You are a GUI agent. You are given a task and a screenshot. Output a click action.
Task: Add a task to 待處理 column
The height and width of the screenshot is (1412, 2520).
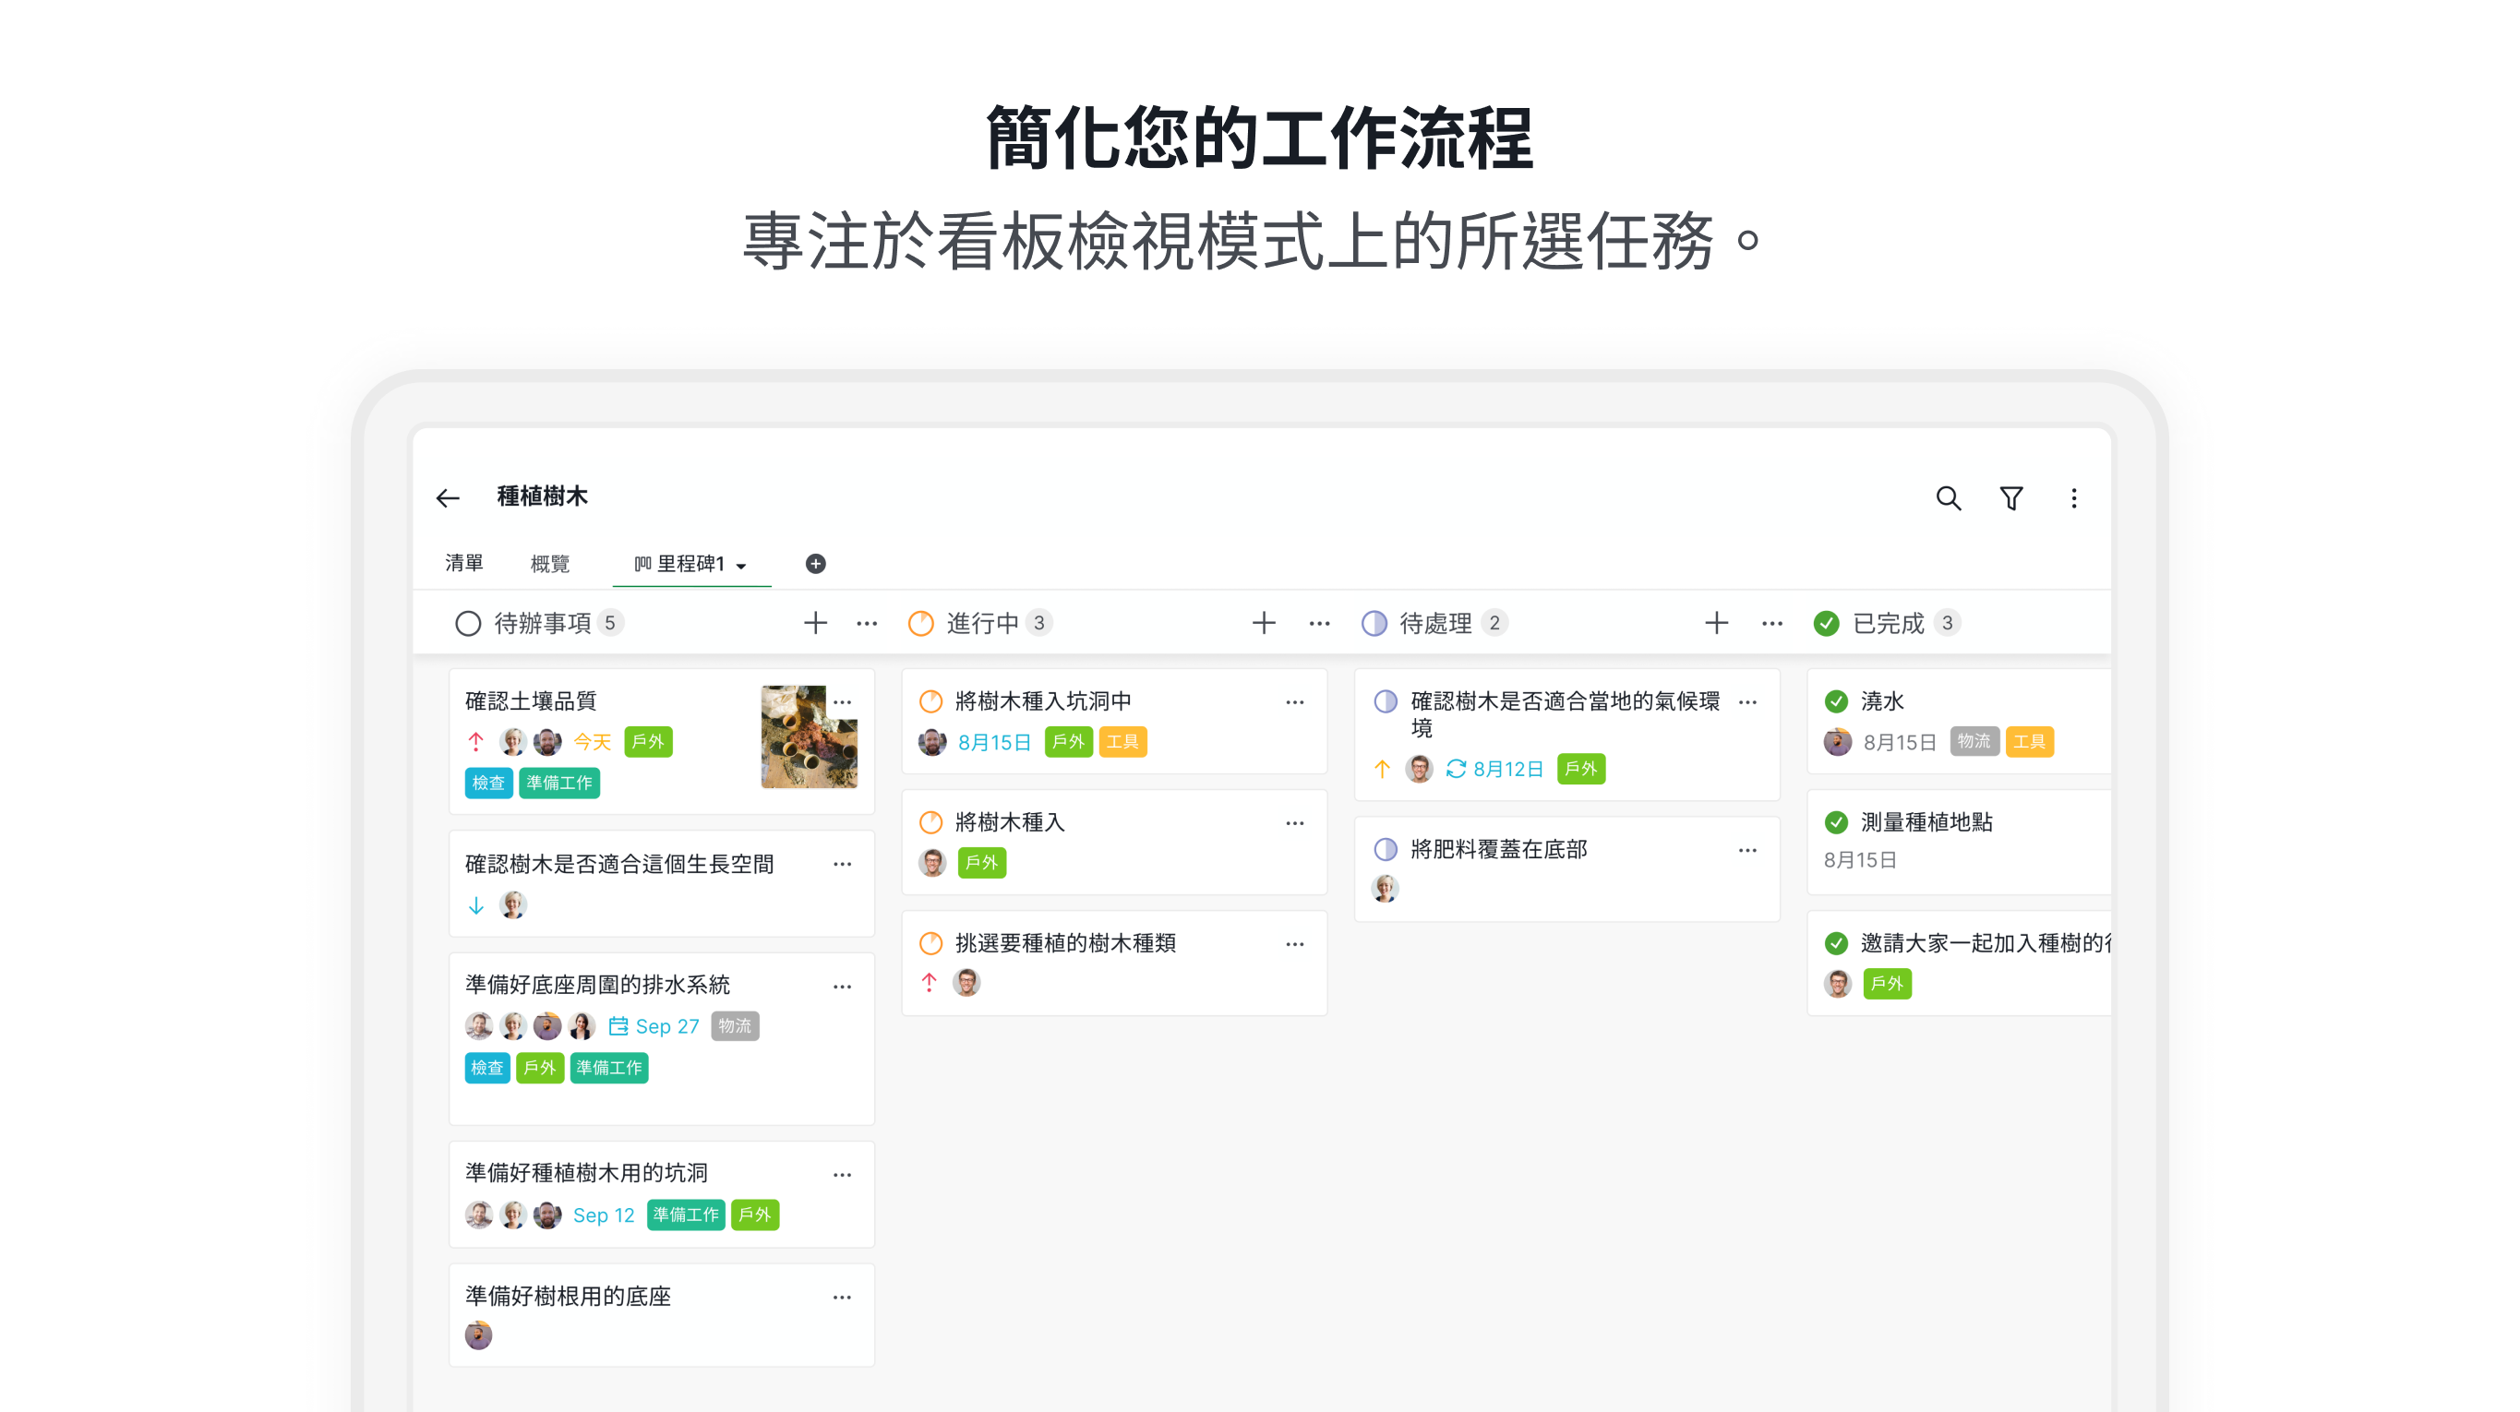click(1717, 623)
